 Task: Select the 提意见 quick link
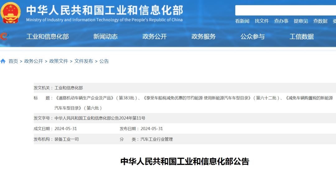point(301,21)
